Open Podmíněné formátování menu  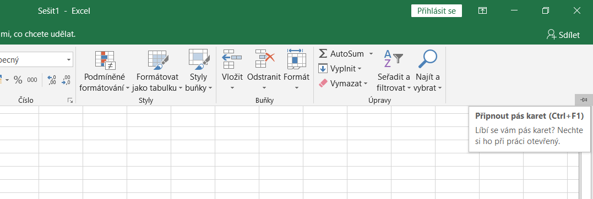click(x=105, y=71)
